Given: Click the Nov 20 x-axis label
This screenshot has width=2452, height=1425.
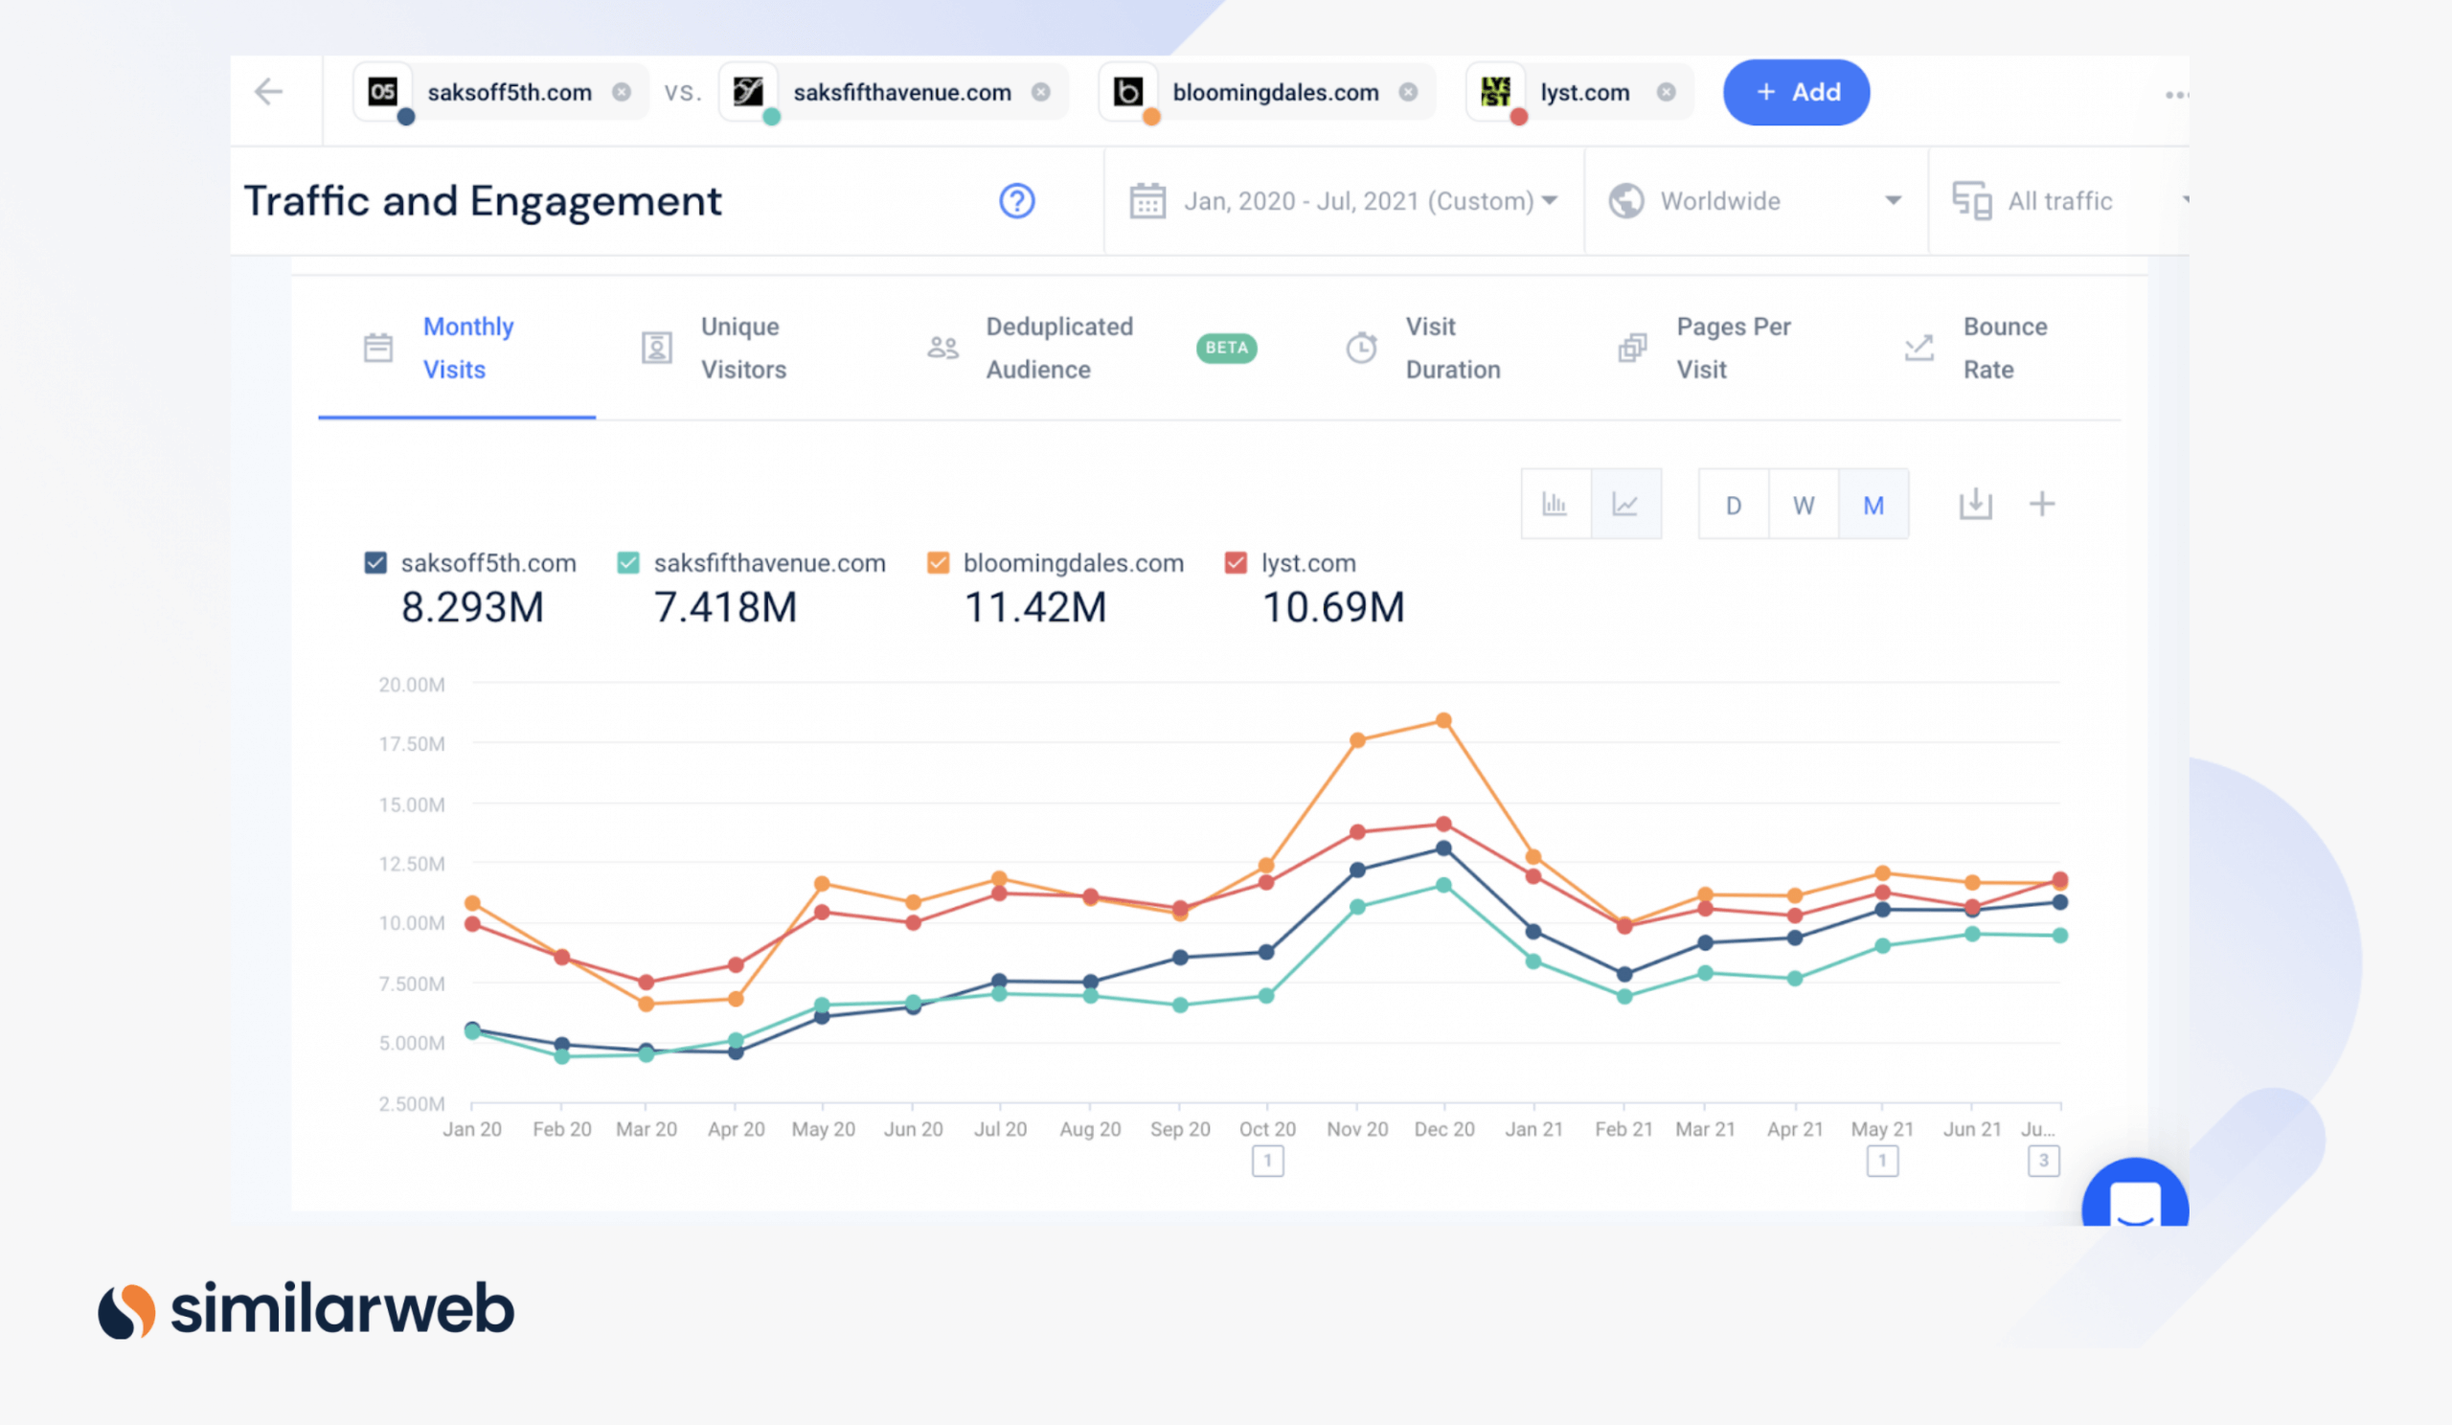Looking at the screenshot, I should point(1357,1129).
